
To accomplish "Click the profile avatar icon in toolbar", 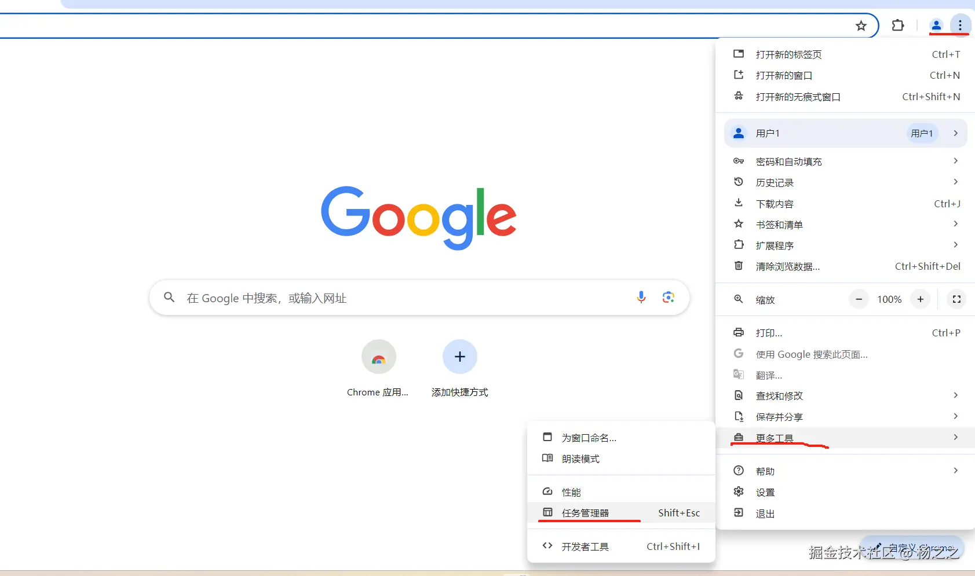I will click(x=936, y=25).
